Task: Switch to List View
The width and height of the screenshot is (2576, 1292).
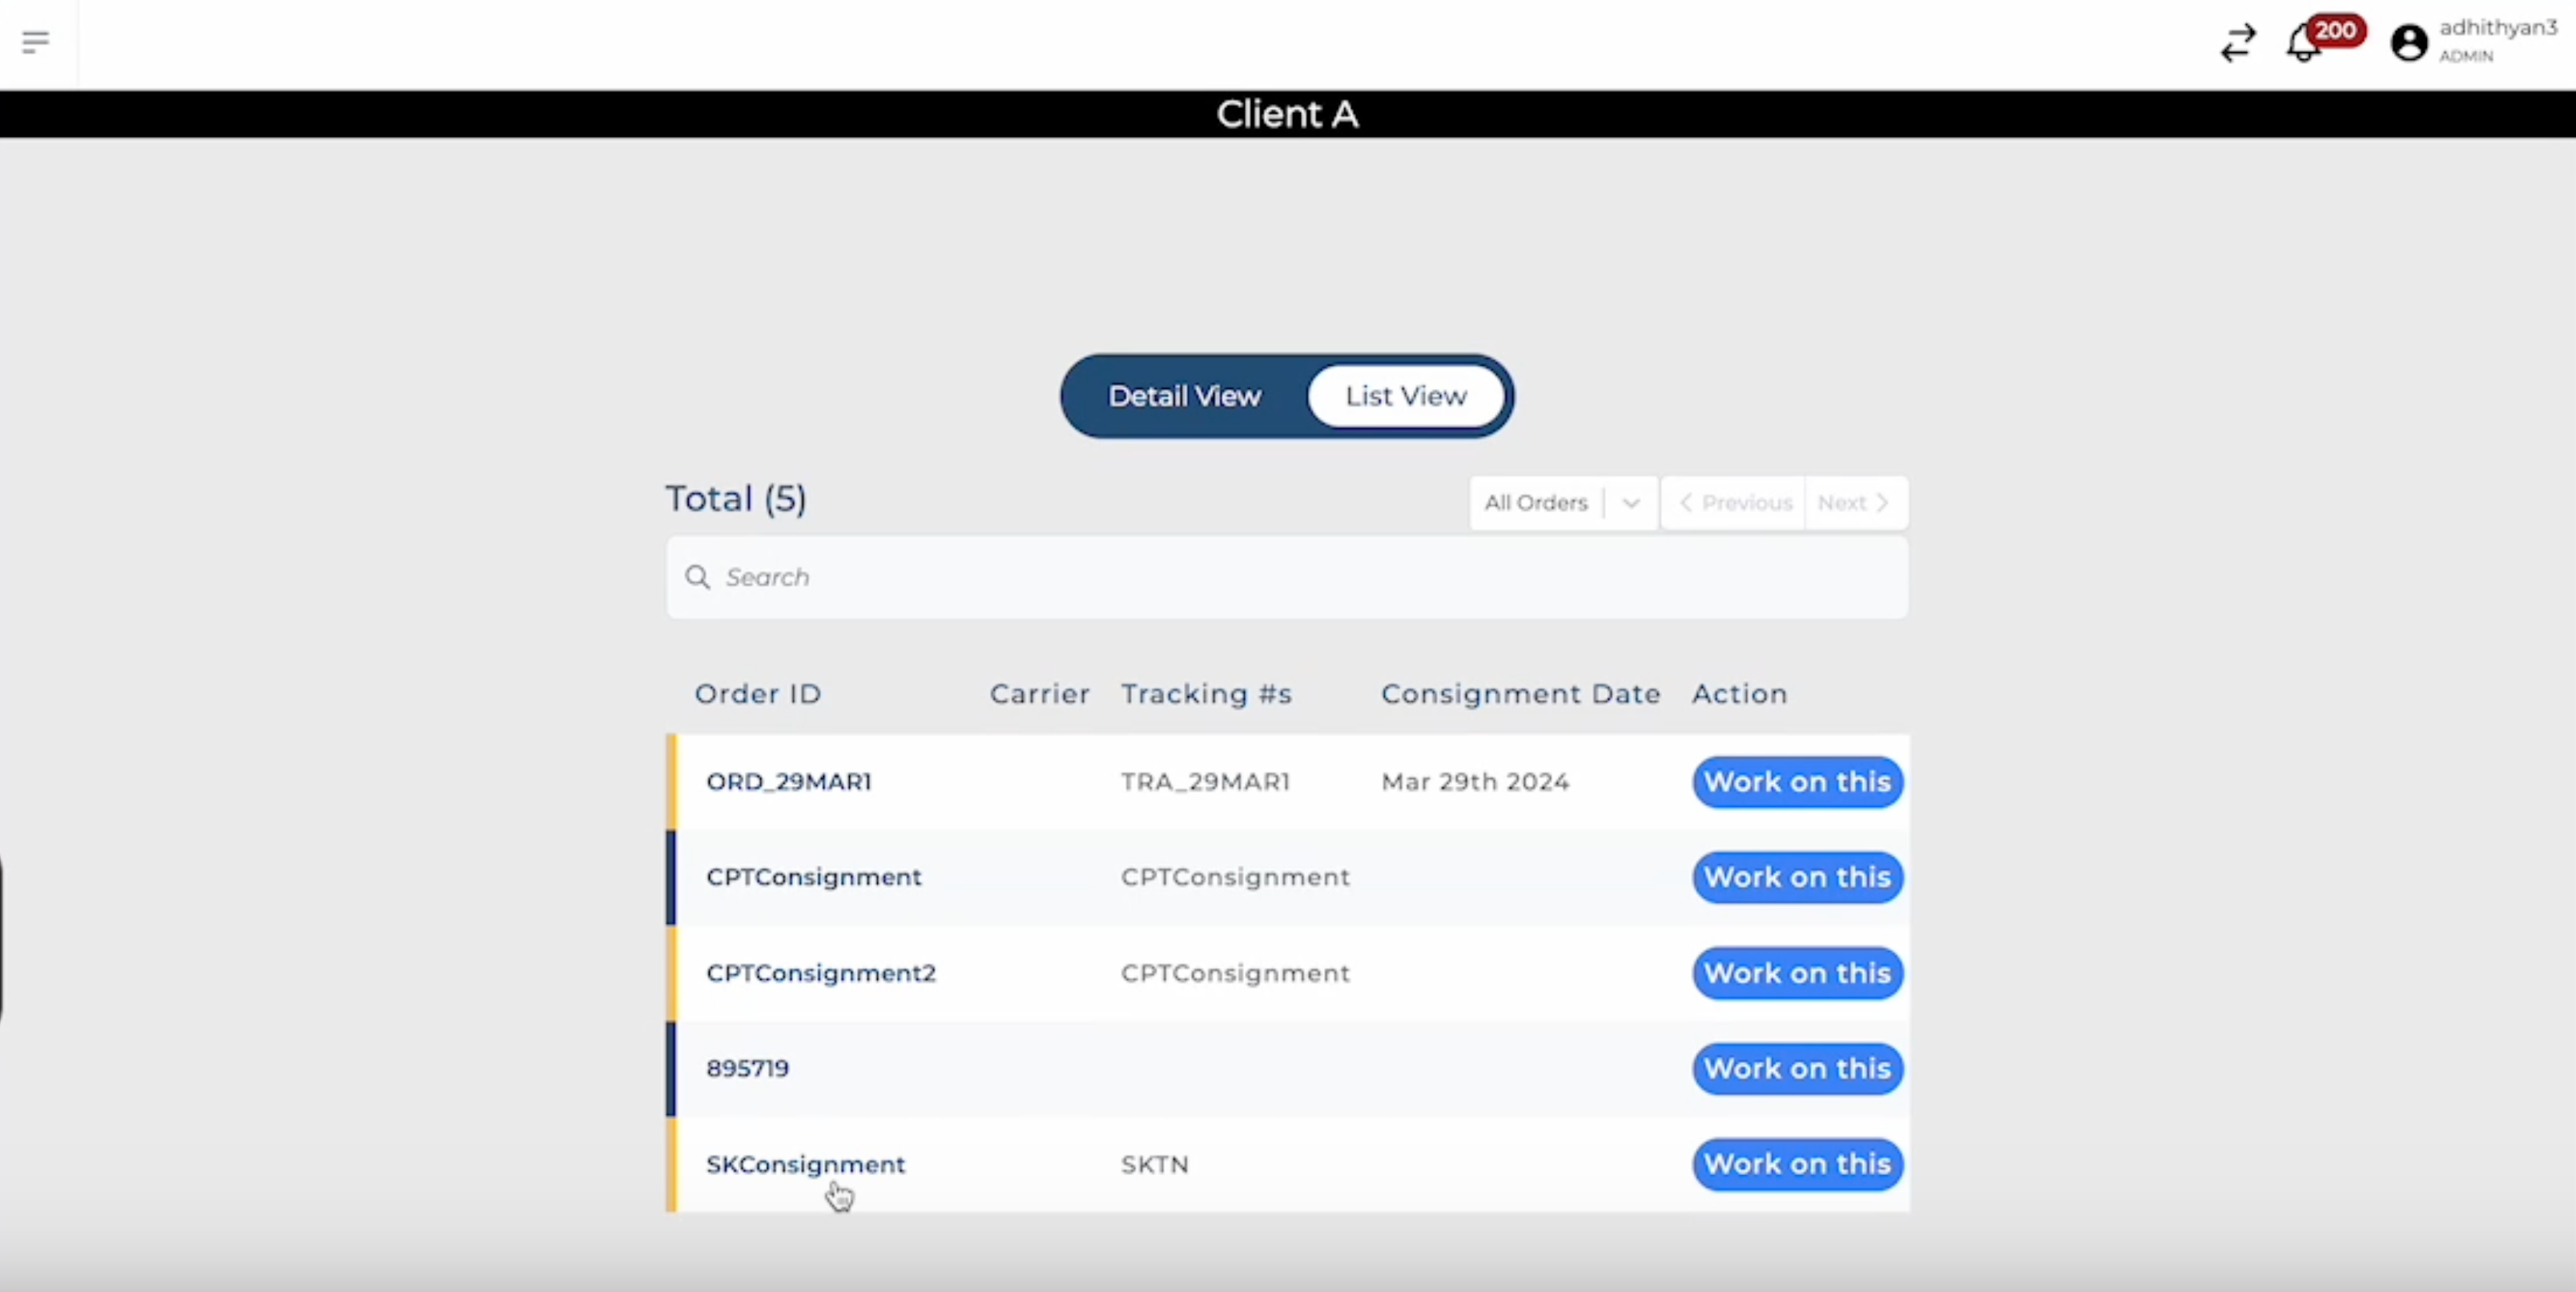Action: pyautogui.click(x=1405, y=395)
